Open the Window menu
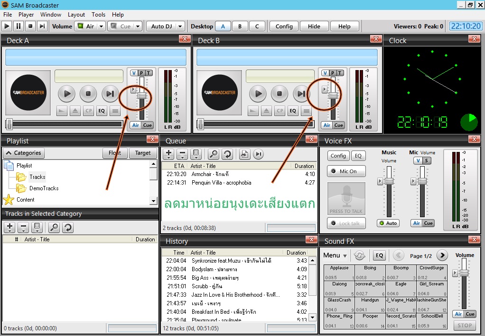 tap(51, 15)
